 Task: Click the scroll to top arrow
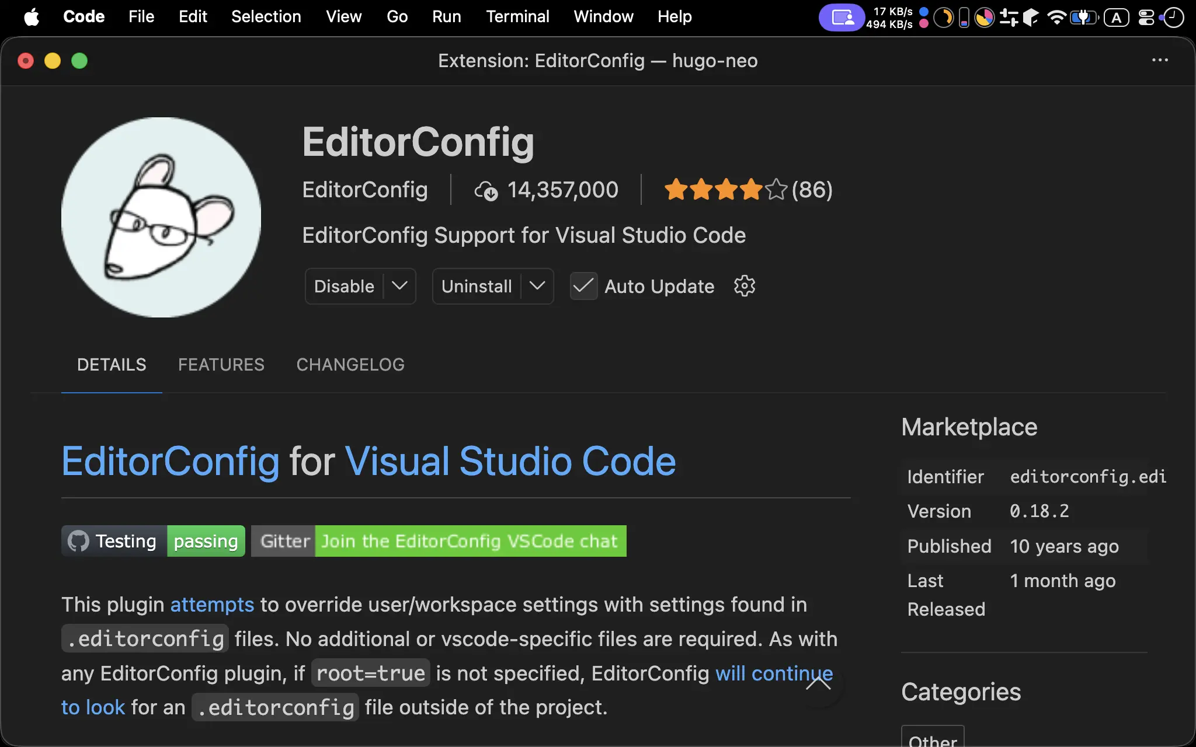click(818, 683)
